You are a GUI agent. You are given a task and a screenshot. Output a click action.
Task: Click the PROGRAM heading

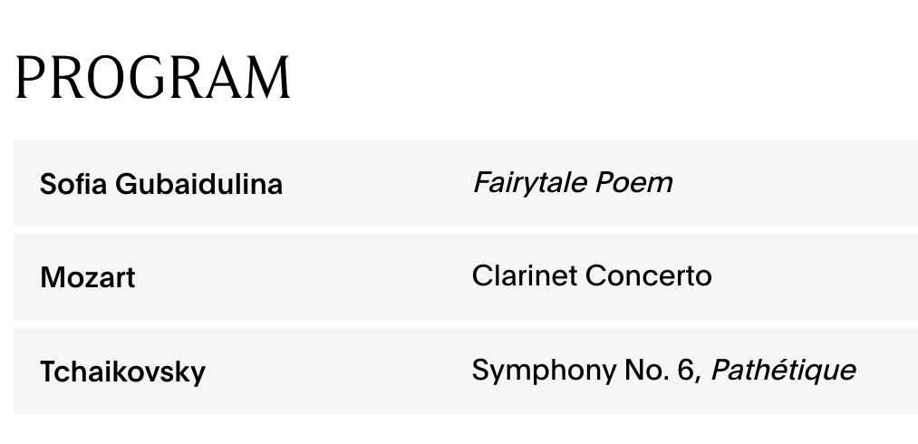(x=153, y=77)
